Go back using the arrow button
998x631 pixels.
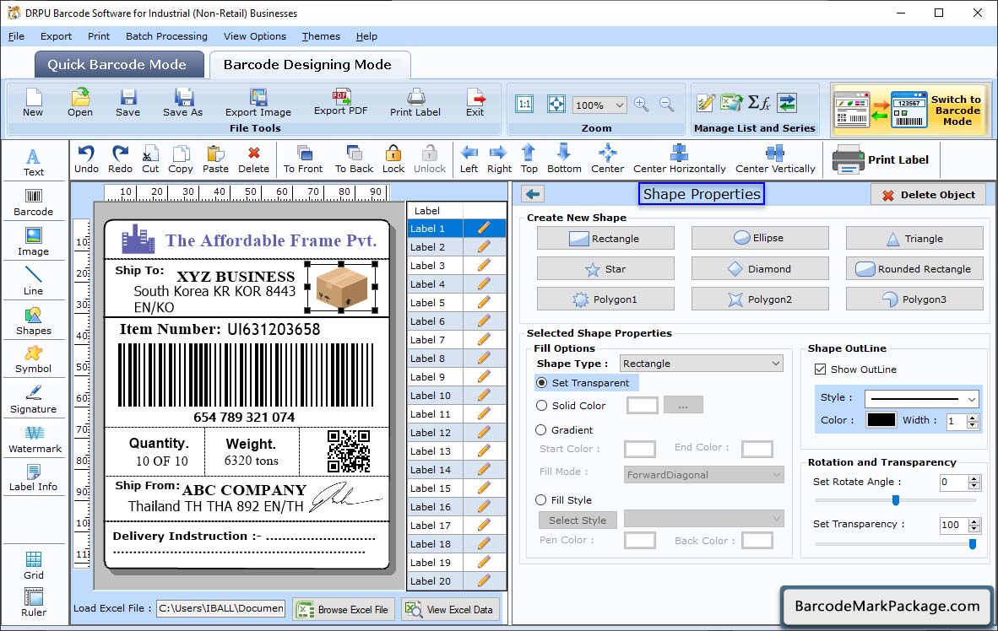pyautogui.click(x=533, y=194)
